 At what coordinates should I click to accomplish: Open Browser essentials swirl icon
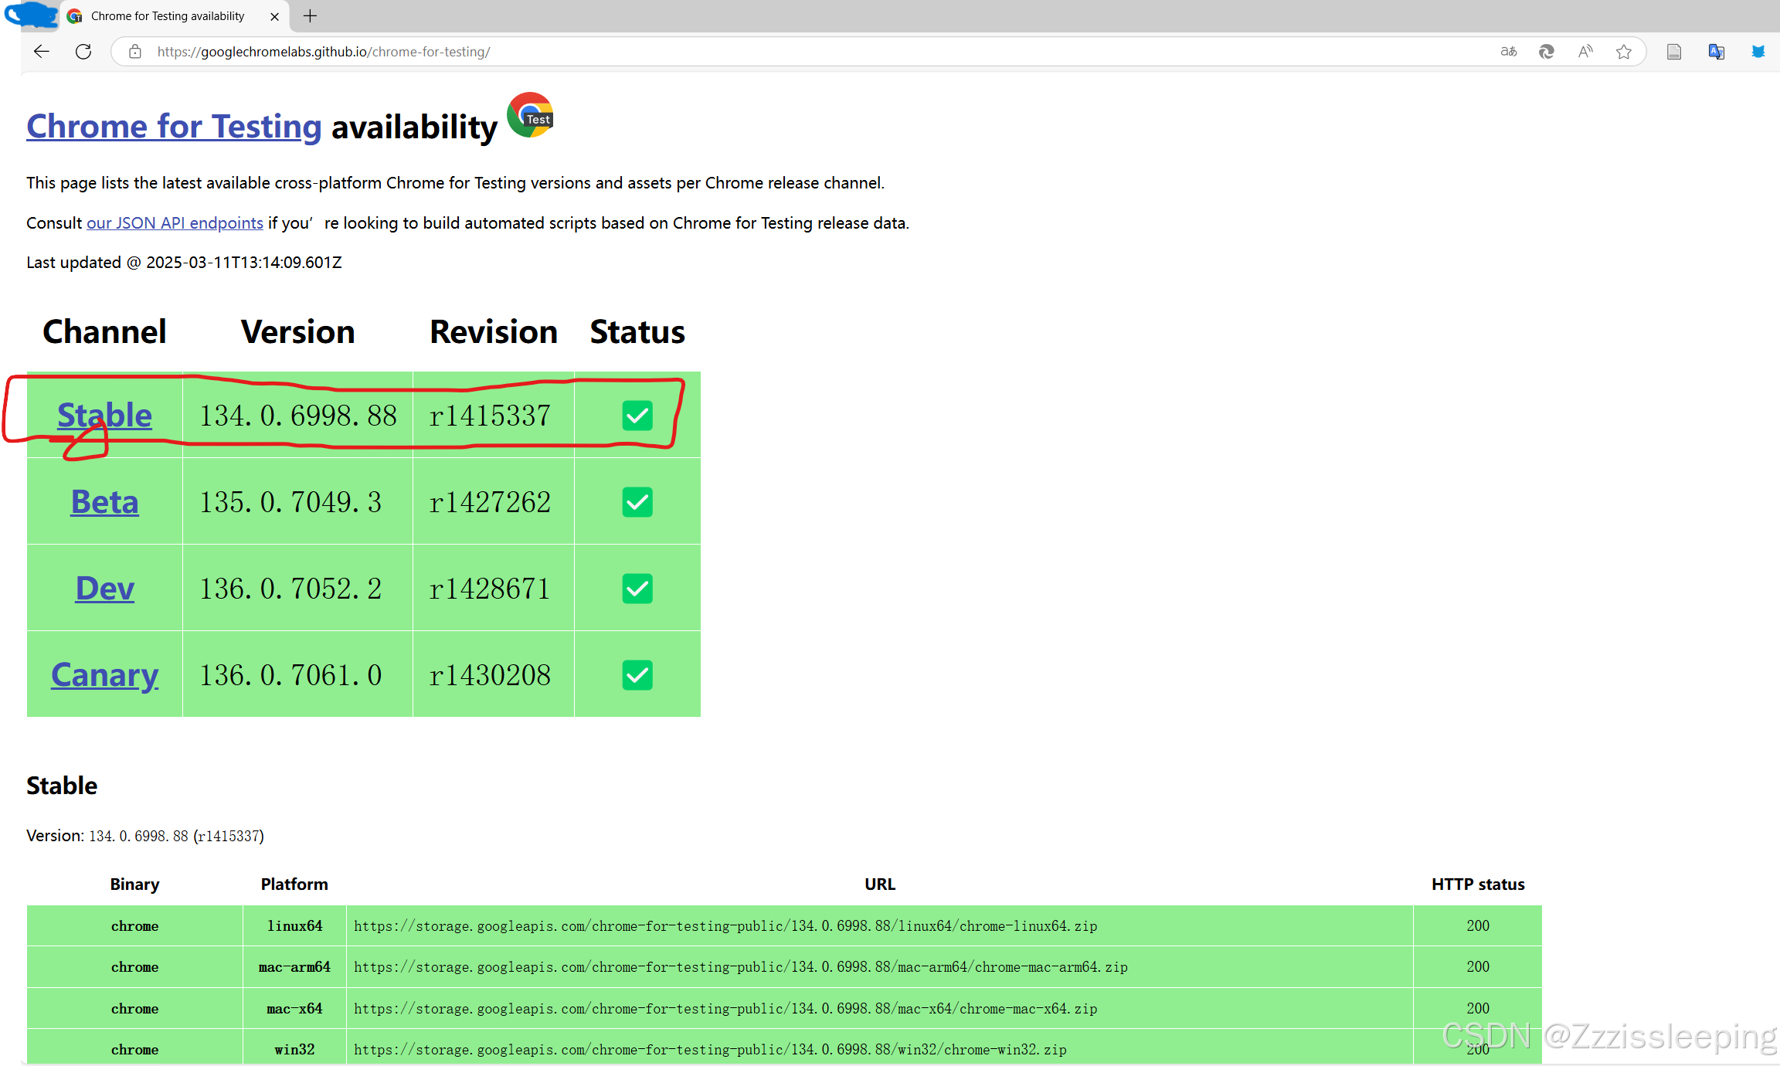pos(1547,52)
